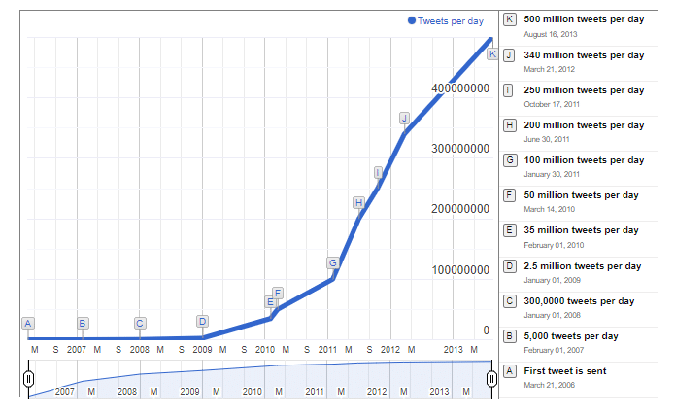Click 2012 in the range selector strip

tap(377, 391)
